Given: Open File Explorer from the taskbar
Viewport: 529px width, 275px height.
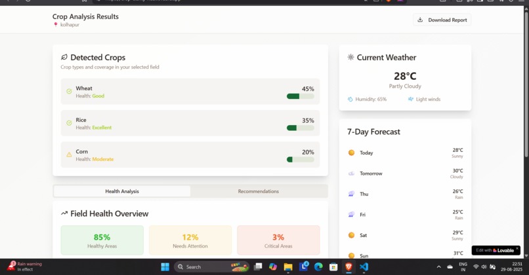Looking at the screenshot, I should (288, 267).
